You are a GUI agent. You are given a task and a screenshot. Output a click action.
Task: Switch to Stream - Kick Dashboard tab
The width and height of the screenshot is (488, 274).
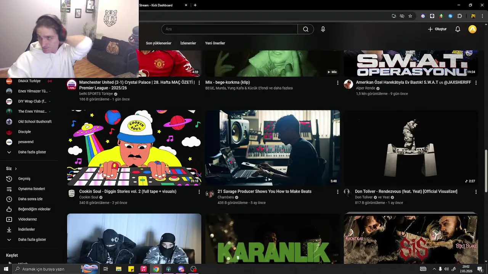[x=156, y=5]
